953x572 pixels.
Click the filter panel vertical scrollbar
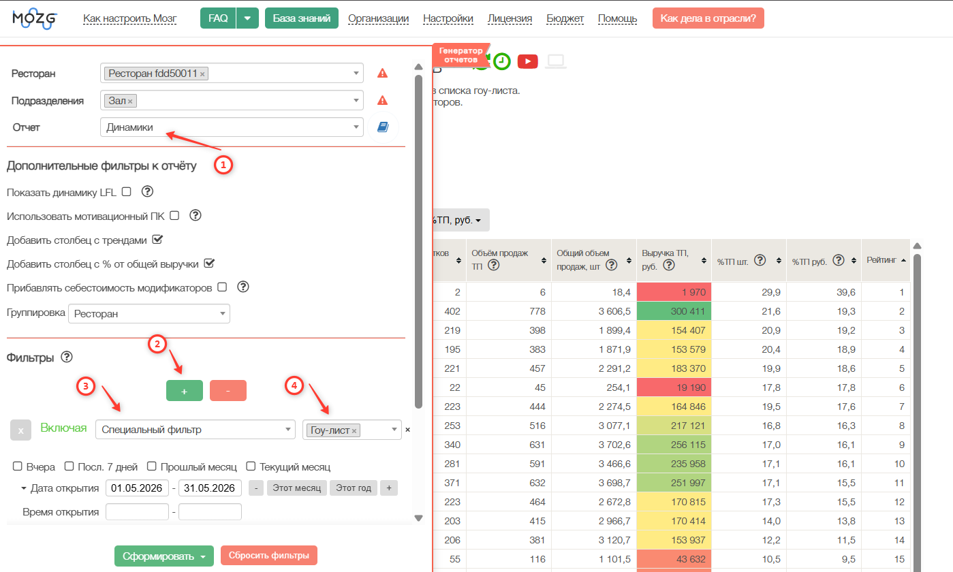(x=418, y=241)
